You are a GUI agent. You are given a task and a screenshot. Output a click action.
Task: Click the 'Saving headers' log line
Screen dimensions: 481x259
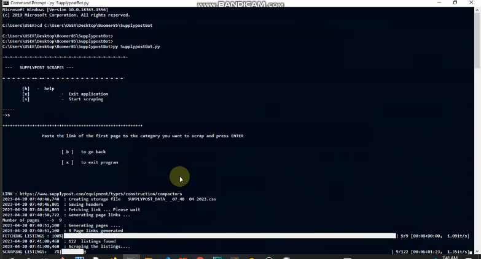(x=53, y=205)
